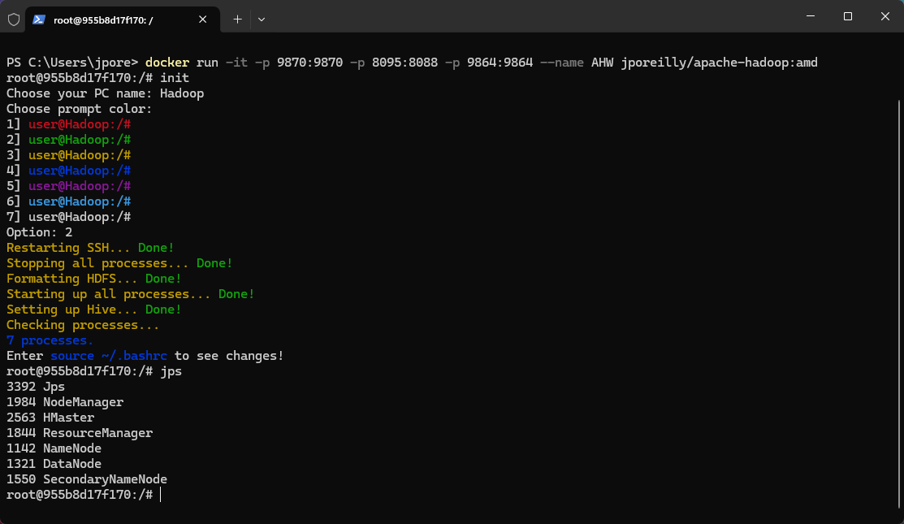The image size is (904, 524).
Task: Click the '1142 NameNode' row
Action: [x=54, y=448]
